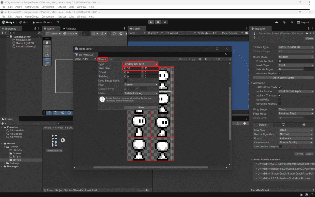The image size is (315, 197).
Task: Click the Pause button in the toolbar
Action: [x=158, y=22]
